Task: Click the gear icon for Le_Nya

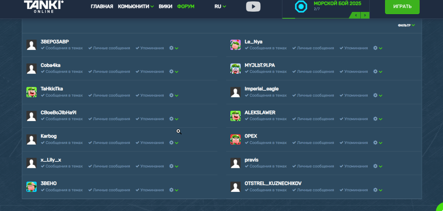Action: click(x=375, y=48)
